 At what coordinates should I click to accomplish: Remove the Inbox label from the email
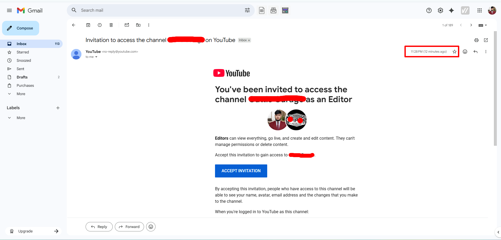click(249, 40)
